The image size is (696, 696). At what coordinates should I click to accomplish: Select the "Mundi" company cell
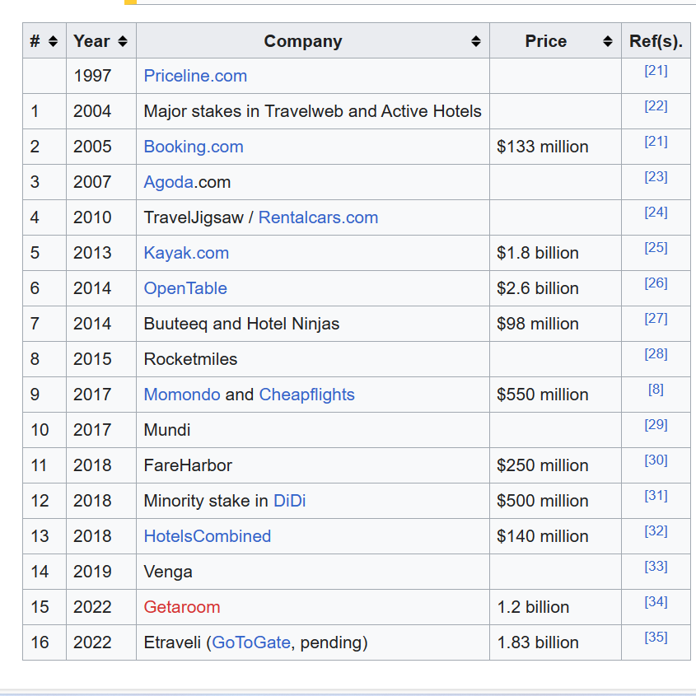(313, 430)
